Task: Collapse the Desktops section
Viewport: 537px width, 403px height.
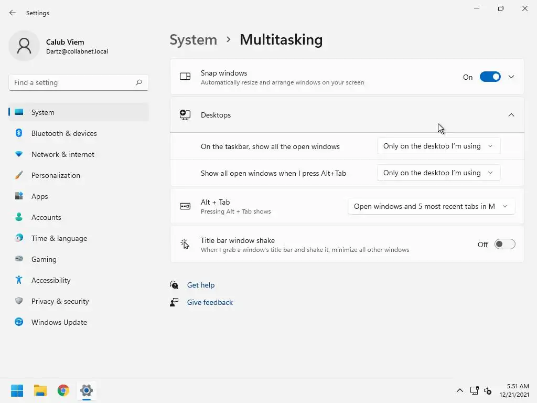Action: (511, 115)
